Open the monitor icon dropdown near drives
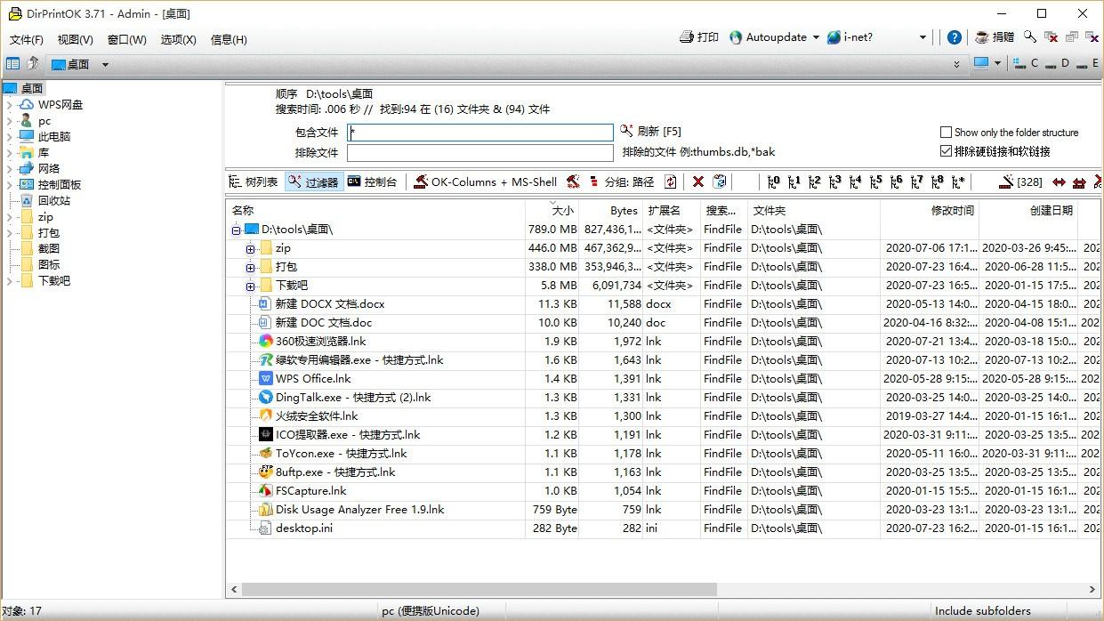The height and width of the screenshot is (621, 1104). [998, 64]
